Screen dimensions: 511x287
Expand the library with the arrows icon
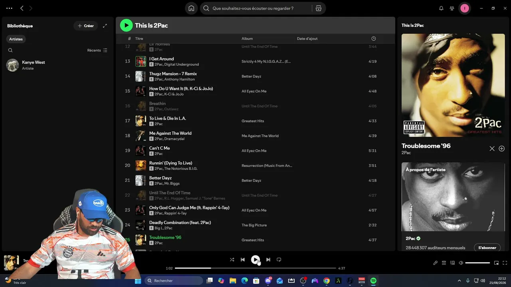point(105,26)
